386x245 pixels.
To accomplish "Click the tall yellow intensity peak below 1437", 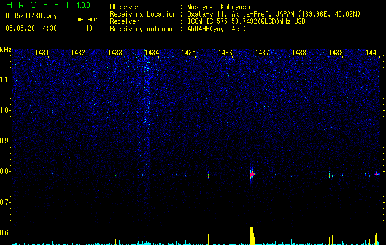I will click(x=252, y=235).
